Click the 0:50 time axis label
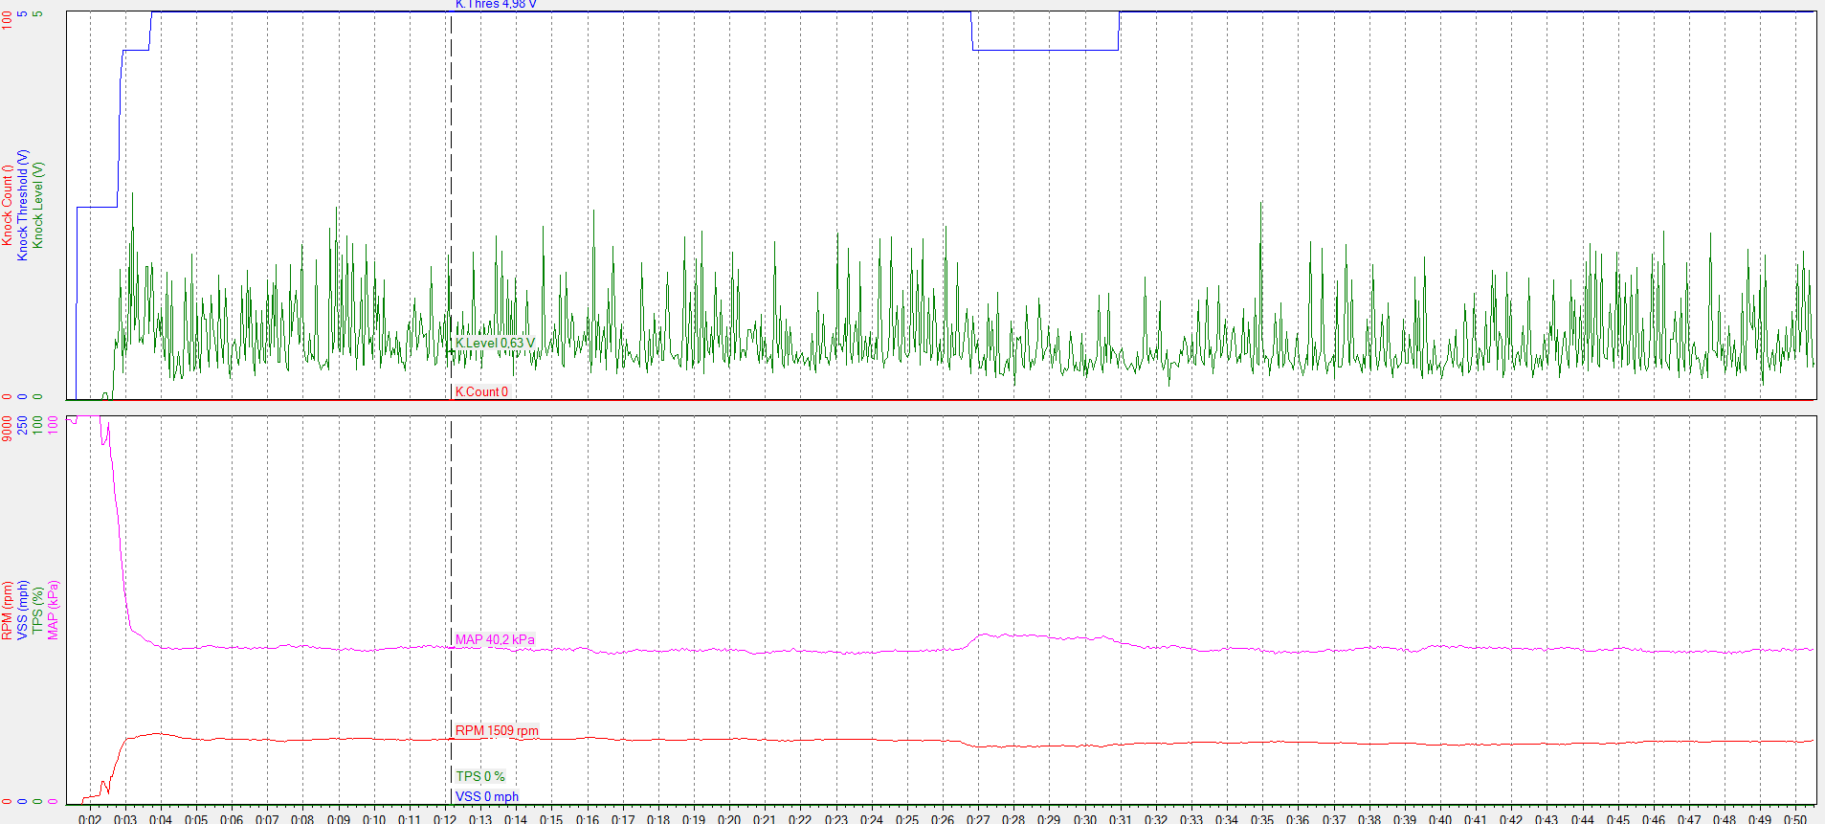 pyautogui.click(x=1795, y=818)
